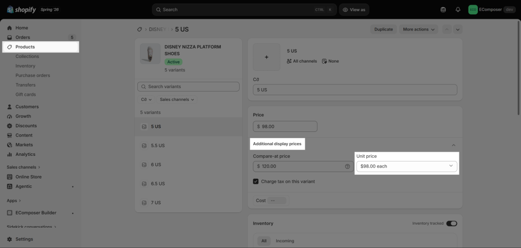Screen dimensions: 521x248
Task: Click the eye icon in View as
Action: [345, 10]
